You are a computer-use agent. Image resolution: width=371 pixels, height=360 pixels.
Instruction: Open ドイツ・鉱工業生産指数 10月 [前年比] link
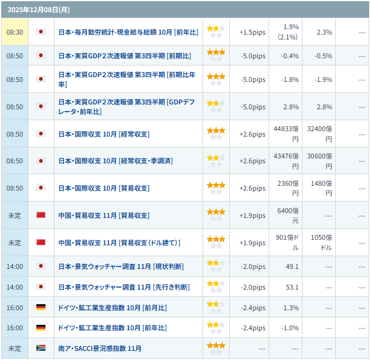[112, 328]
